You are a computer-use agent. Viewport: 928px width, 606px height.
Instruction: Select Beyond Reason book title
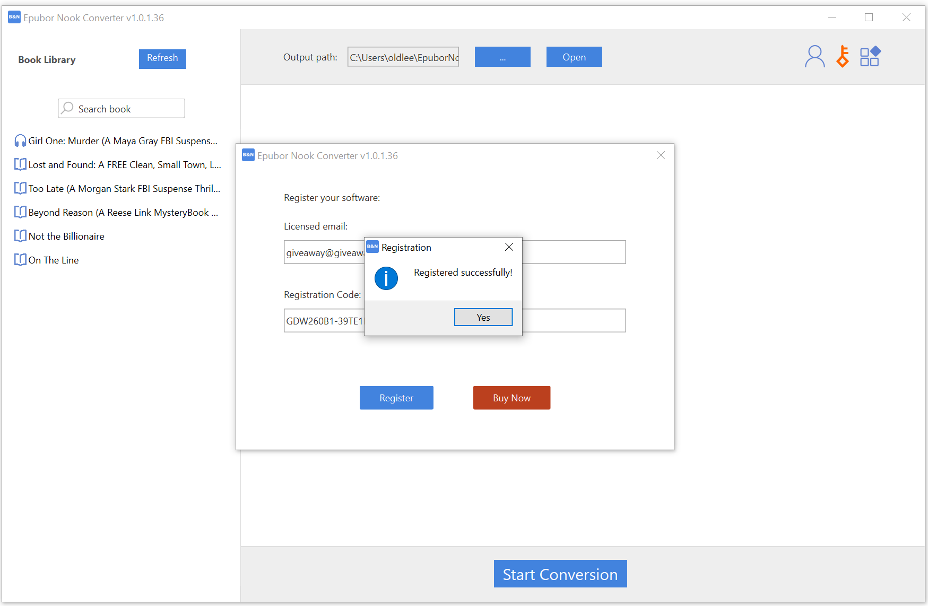pyautogui.click(x=124, y=212)
